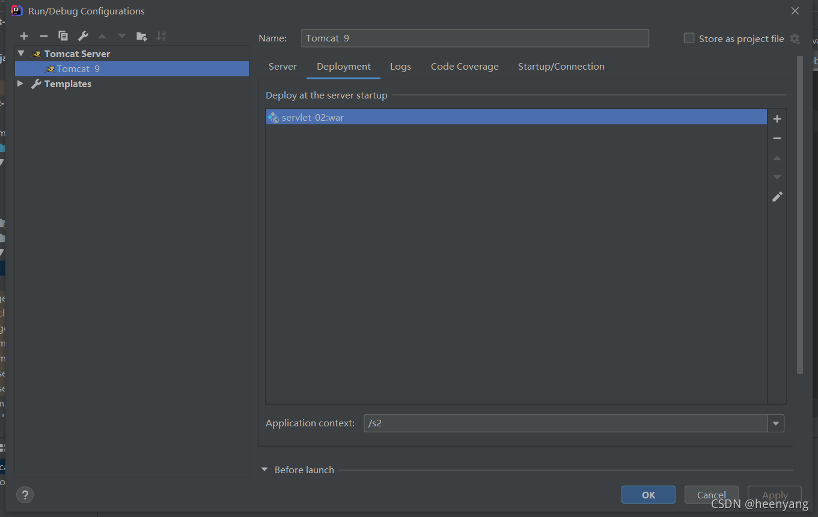Add new configuration with plus icon
818x517 pixels.
point(24,36)
